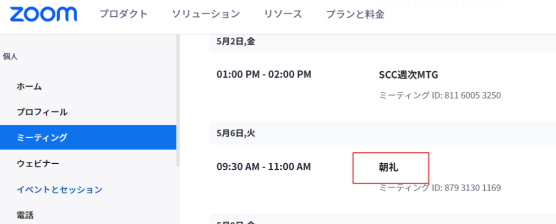Click the Zoom logo
This screenshot has height=224, width=556.
tap(43, 14)
